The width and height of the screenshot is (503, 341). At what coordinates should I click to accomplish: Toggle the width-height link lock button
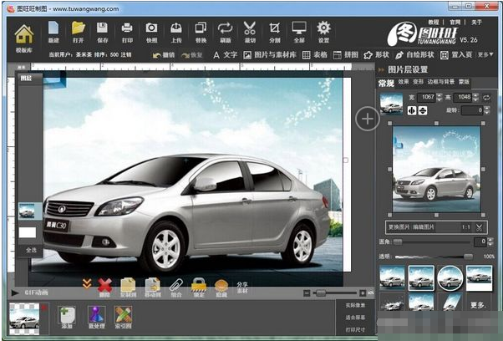[485, 99]
